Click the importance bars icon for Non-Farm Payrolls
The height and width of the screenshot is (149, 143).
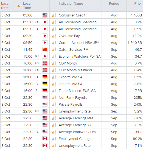click(54, 97)
